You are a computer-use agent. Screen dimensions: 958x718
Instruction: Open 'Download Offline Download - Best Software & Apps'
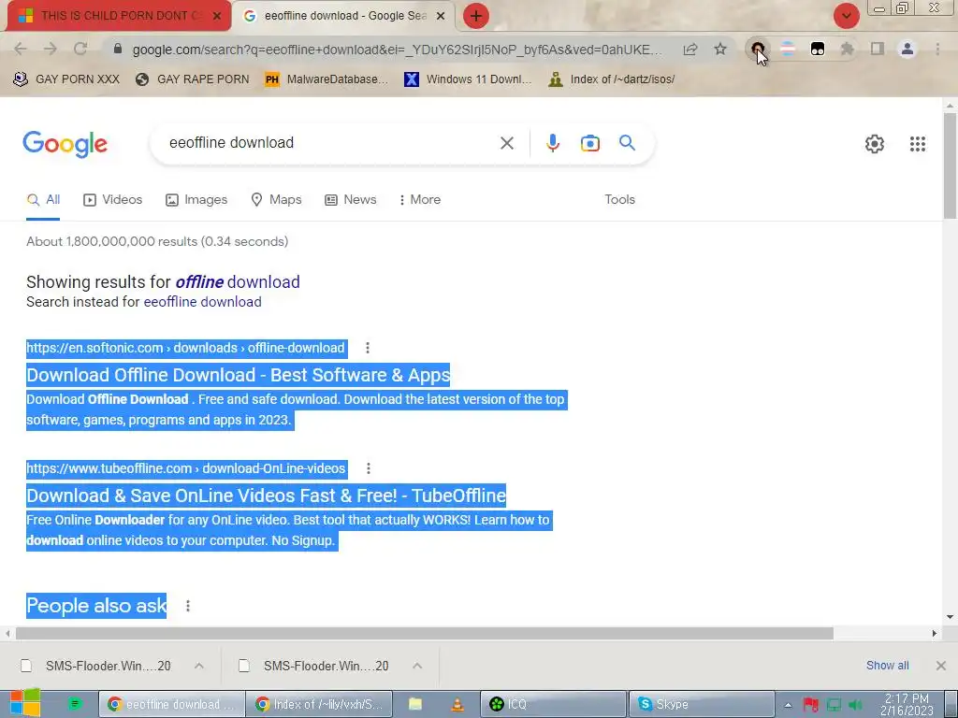pyautogui.click(x=239, y=375)
